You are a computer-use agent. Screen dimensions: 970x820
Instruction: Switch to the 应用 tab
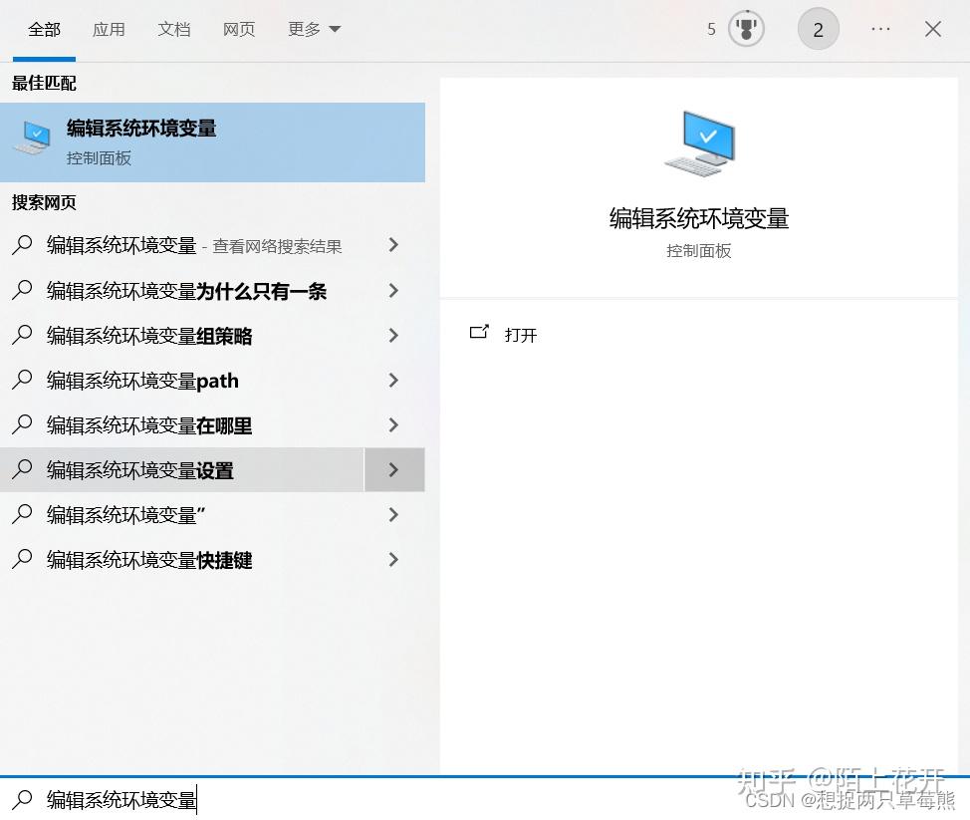(109, 29)
